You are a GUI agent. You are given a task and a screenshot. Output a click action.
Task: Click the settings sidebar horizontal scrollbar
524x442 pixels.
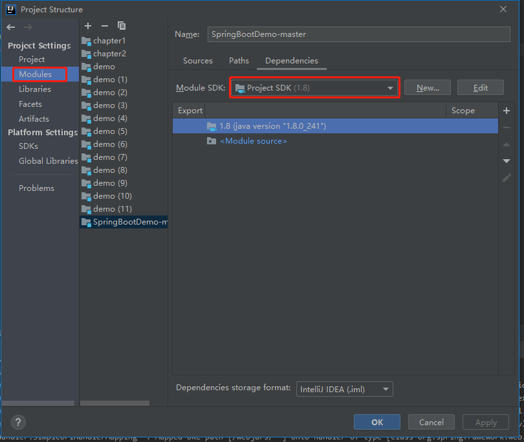(x=38, y=403)
